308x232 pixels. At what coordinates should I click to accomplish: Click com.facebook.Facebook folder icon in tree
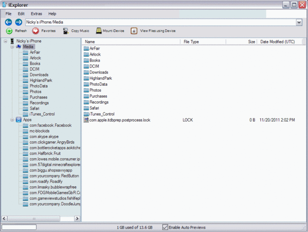[x=25, y=125]
